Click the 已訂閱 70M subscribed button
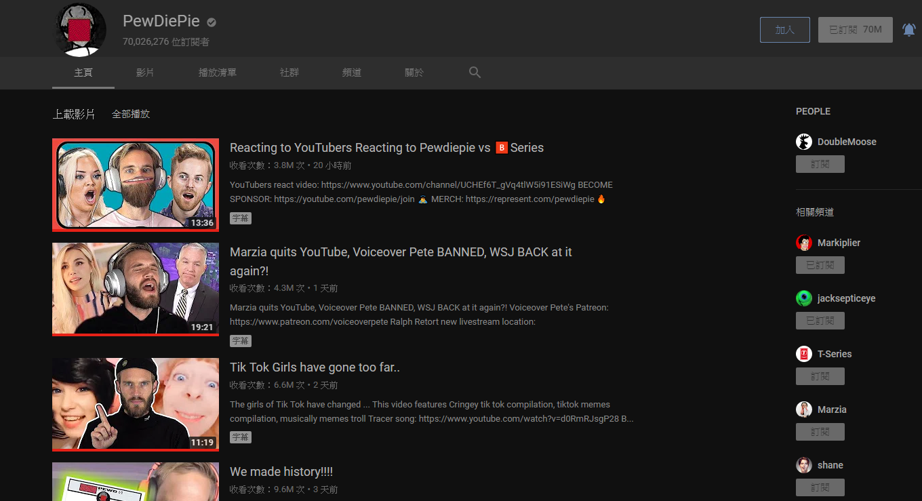Image resolution: width=922 pixels, height=501 pixels. click(856, 30)
